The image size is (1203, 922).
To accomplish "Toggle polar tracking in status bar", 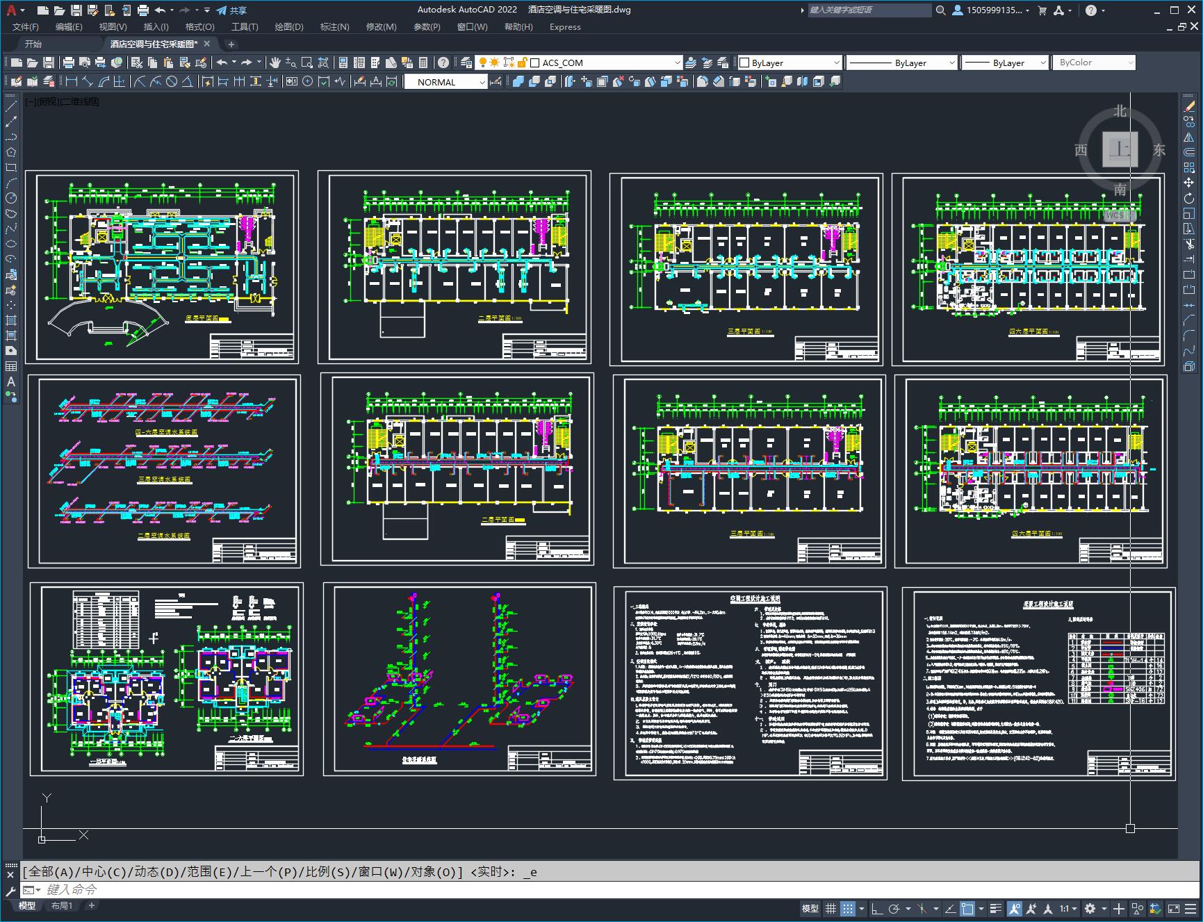I will coord(894,908).
